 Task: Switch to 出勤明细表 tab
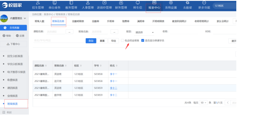78,21
